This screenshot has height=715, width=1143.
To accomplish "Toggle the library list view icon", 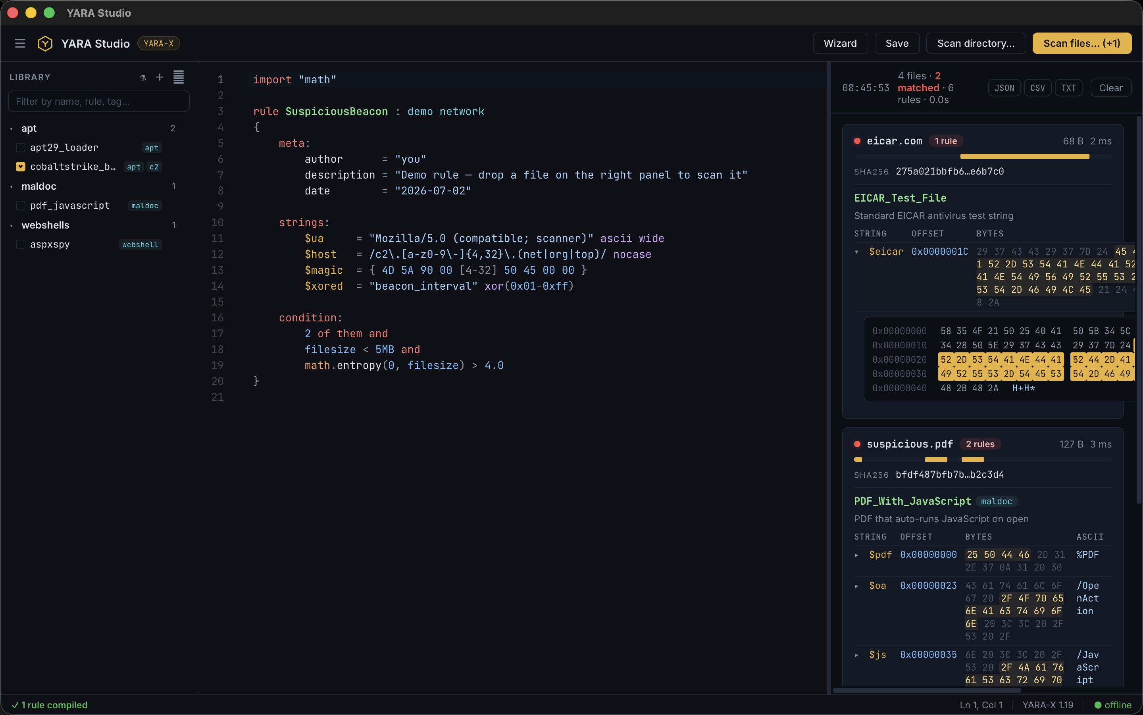I will pos(178,77).
